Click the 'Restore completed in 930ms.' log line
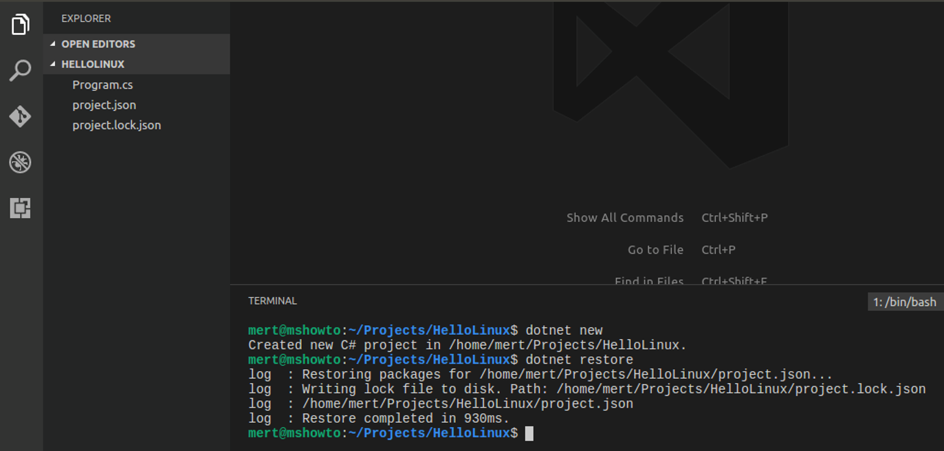This screenshot has width=944, height=451. pyautogui.click(x=379, y=419)
